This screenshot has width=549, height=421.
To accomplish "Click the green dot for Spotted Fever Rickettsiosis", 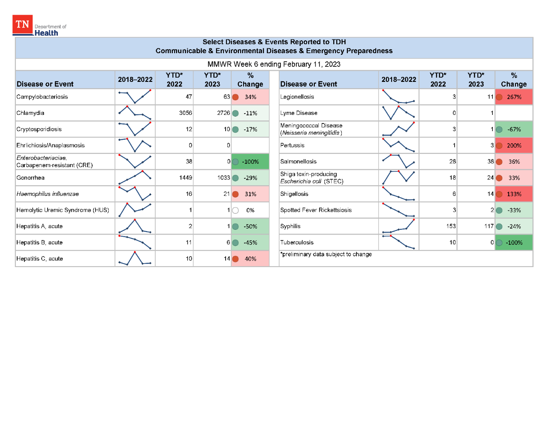I will point(499,210).
